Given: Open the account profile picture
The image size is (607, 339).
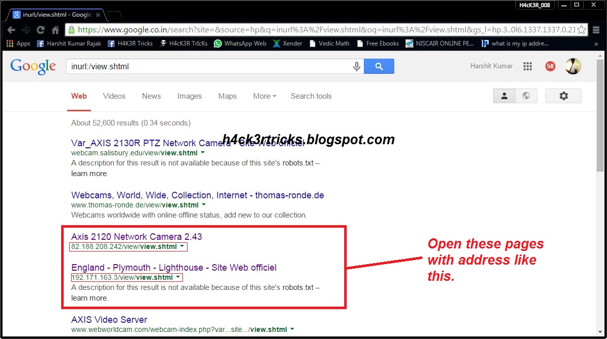Looking at the screenshot, I should [x=573, y=66].
